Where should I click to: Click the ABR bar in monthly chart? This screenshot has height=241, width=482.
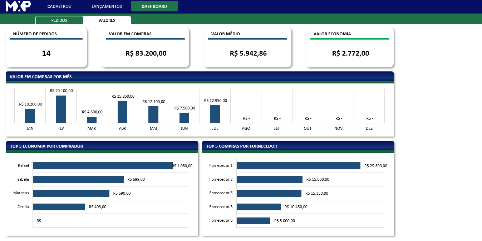tap(122, 112)
